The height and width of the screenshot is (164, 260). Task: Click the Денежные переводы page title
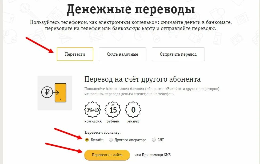tap(131, 9)
